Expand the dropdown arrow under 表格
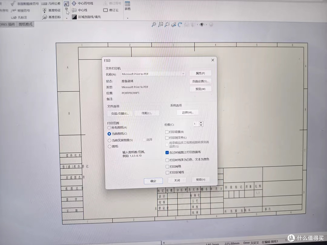327x245 pixels. (x=127, y=18)
